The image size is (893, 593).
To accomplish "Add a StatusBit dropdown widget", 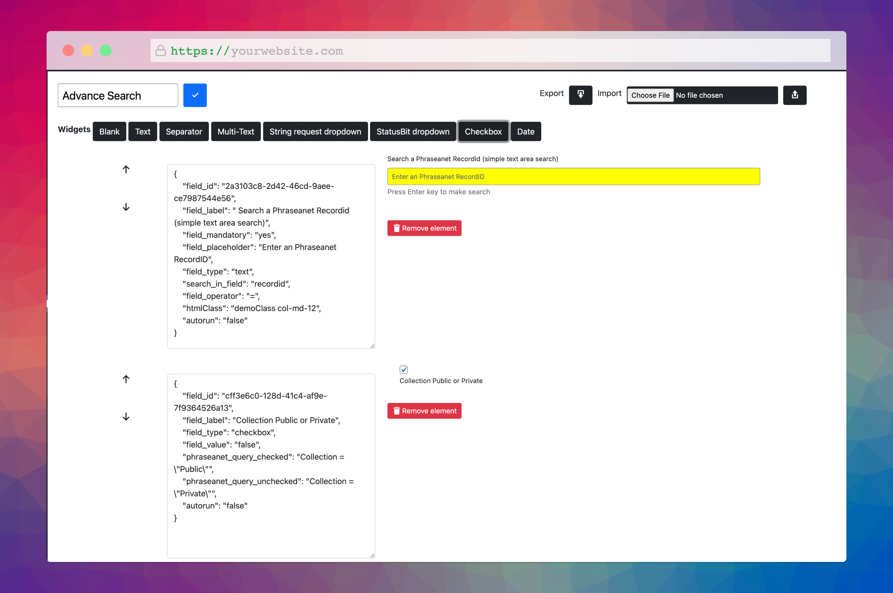I will pyautogui.click(x=413, y=131).
